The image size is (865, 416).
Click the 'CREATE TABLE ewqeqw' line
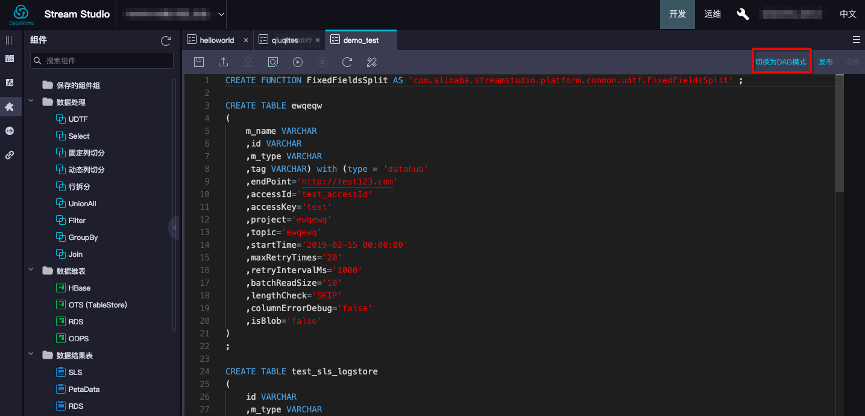[274, 106]
